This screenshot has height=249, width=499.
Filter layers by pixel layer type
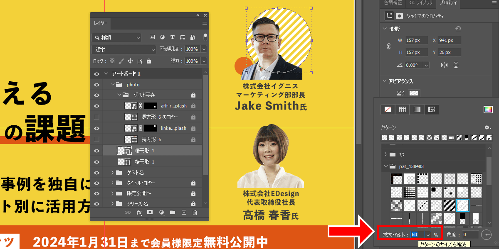coord(152,37)
